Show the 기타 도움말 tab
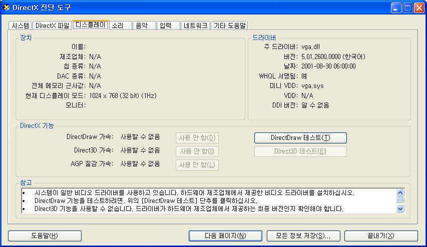This screenshot has height=247, width=427. [x=229, y=25]
